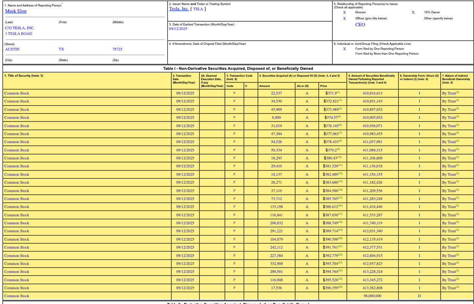
Task: Open the Tesla, Inc. issuer link
Action: [x=179, y=9]
